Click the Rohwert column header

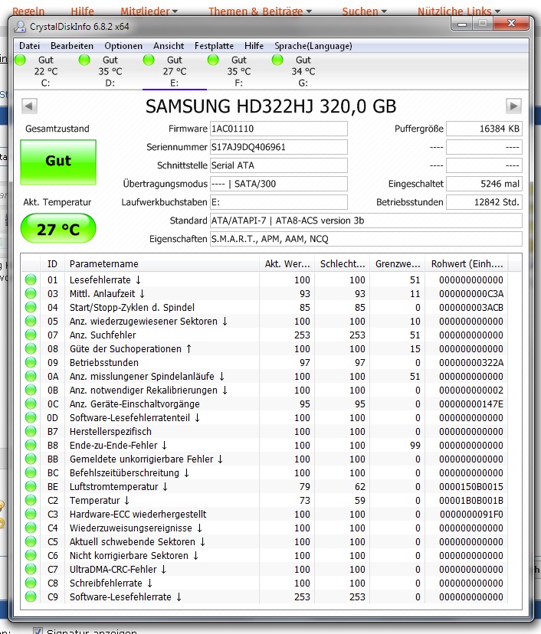click(467, 264)
